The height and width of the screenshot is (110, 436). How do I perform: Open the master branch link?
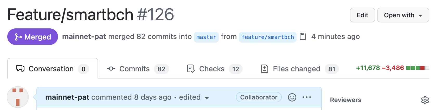click(206, 37)
